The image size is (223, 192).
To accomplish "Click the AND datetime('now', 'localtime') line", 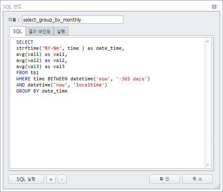I will [x=61, y=85].
